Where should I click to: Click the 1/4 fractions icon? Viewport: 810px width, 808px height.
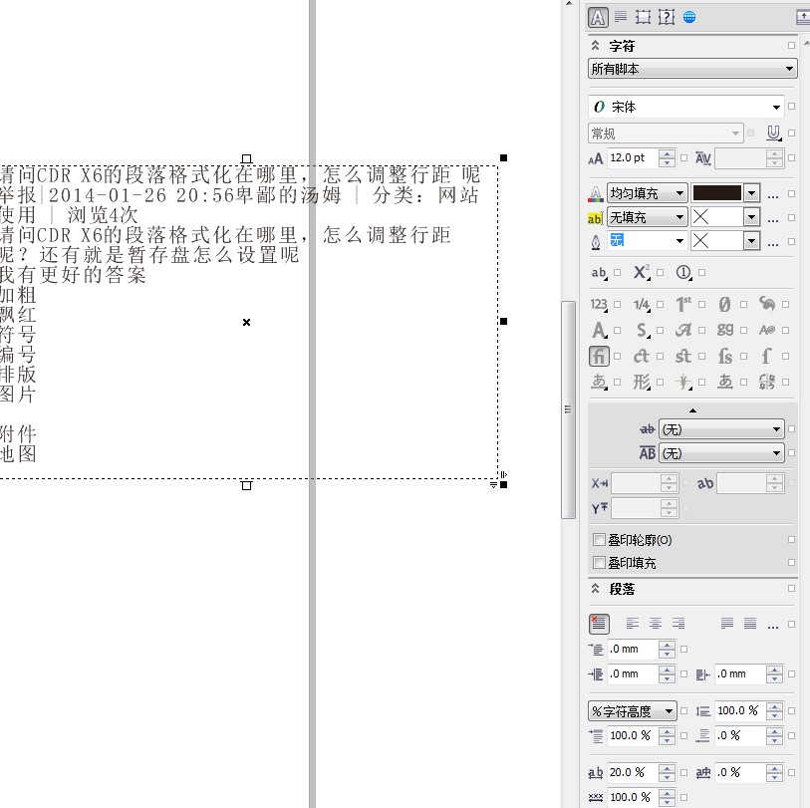point(642,304)
